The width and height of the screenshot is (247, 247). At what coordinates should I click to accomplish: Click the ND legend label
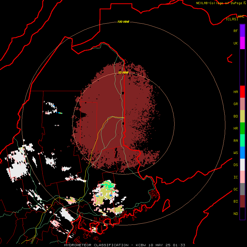click(235, 214)
